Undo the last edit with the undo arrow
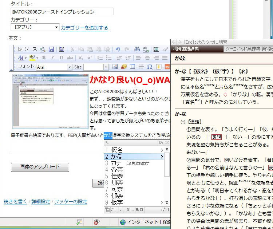The width and height of the screenshot is (273, 229). click(x=118, y=49)
